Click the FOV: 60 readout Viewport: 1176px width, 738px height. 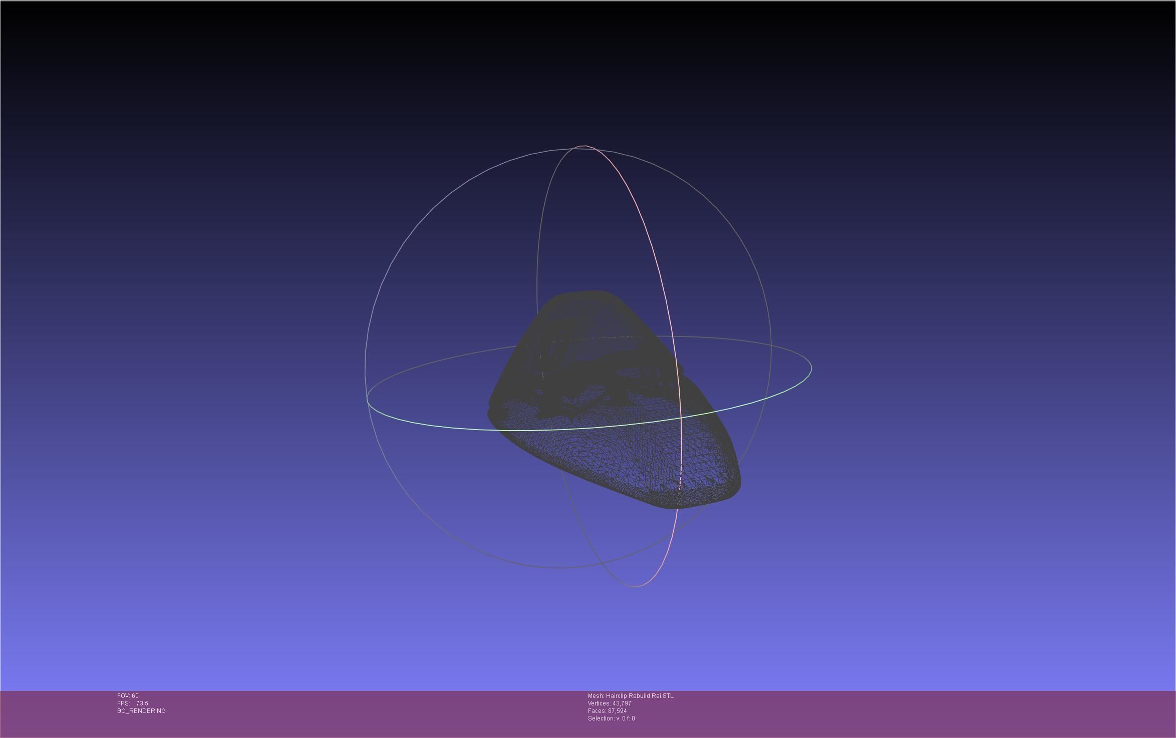point(128,696)
